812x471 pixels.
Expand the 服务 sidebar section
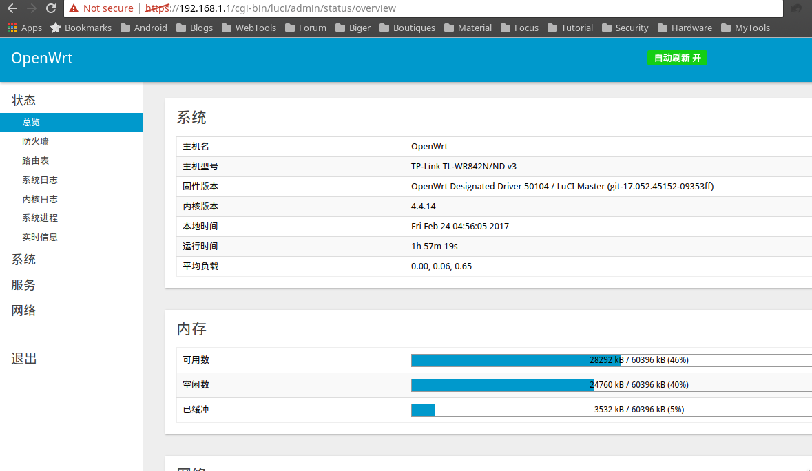(x=23, y=285)
